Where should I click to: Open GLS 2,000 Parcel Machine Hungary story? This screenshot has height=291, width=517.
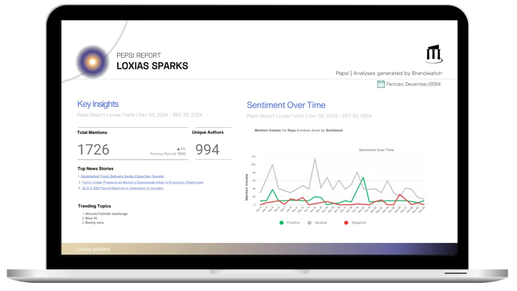124,188
